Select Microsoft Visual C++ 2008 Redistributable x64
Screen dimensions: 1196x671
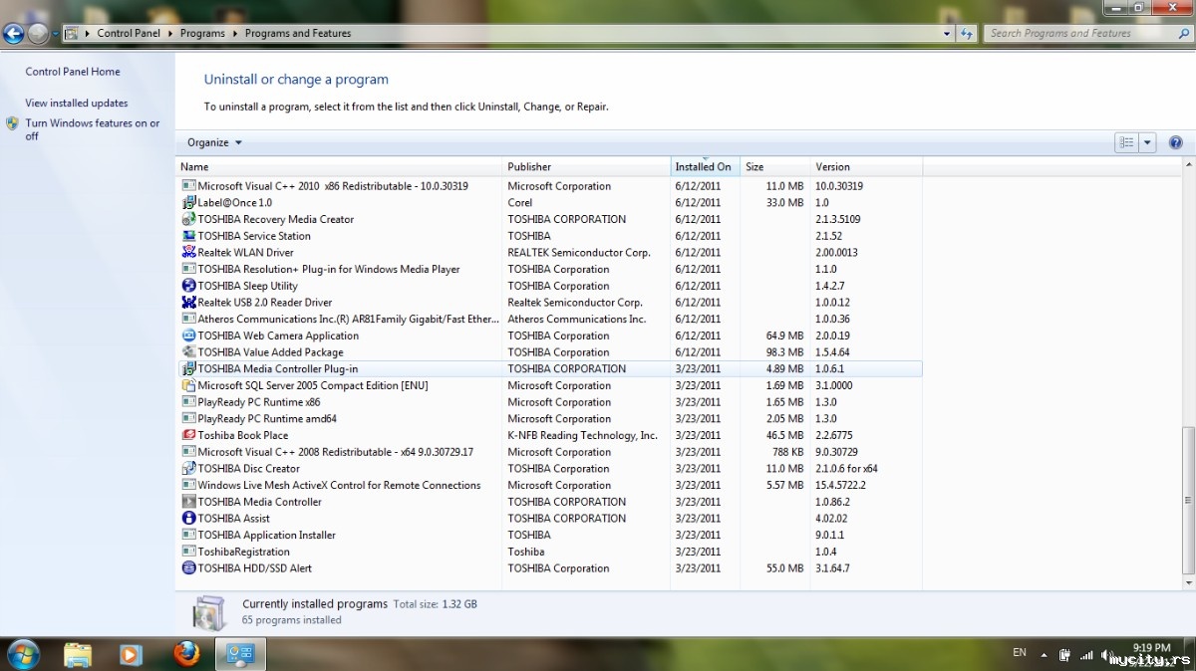pos(549,452)
